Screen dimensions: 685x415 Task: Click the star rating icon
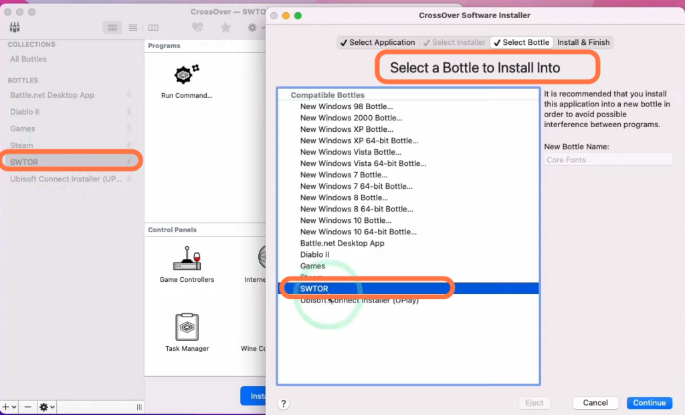point(225,27)
